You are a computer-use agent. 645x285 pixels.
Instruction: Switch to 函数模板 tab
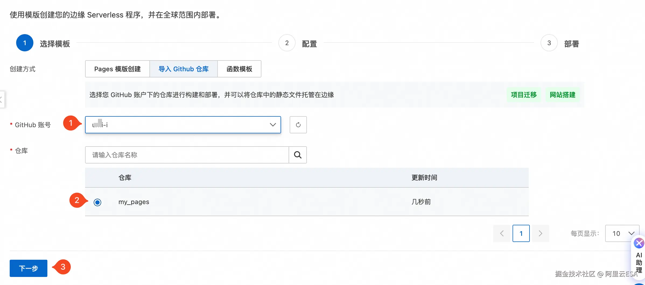[x=239, y=69]
